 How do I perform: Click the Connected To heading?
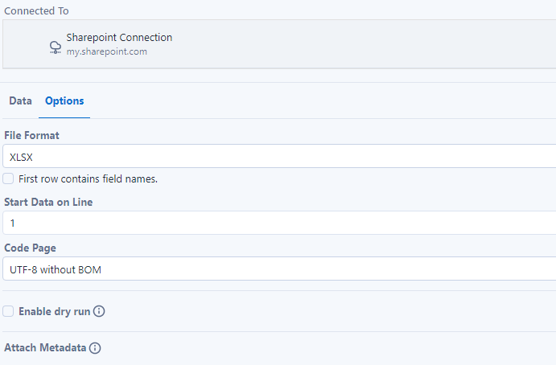36,10
